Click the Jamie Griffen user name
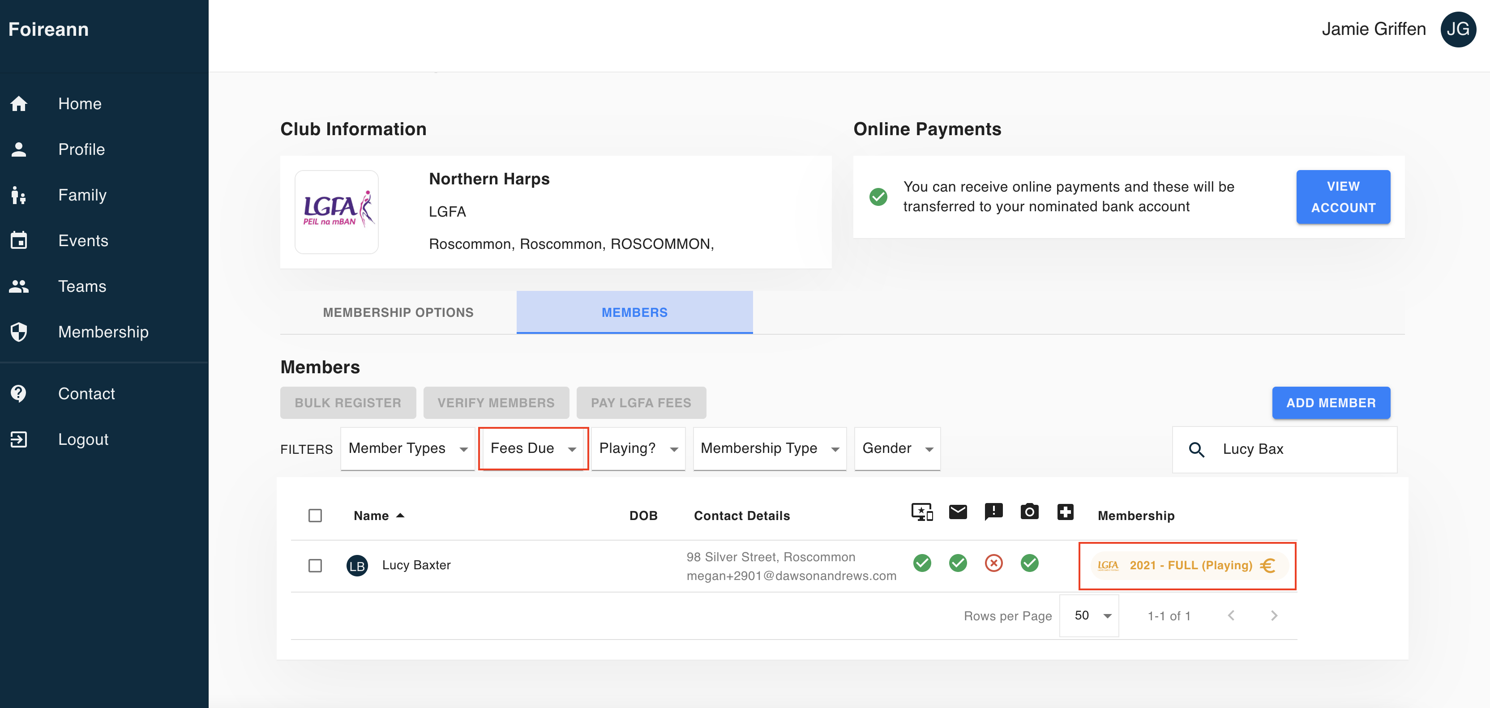The height and width of the screenshot is (708, 1490). [x=1374, y=29]
